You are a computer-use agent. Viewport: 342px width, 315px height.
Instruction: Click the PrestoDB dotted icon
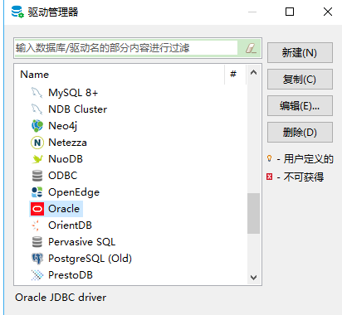[x=37, y=275]
